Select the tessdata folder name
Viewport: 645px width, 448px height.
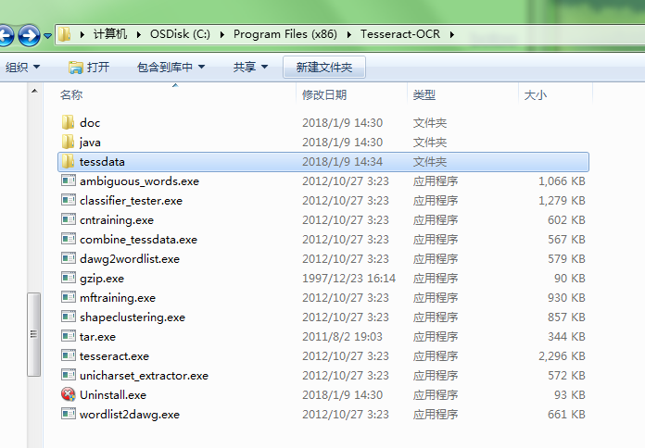point(102,162)
